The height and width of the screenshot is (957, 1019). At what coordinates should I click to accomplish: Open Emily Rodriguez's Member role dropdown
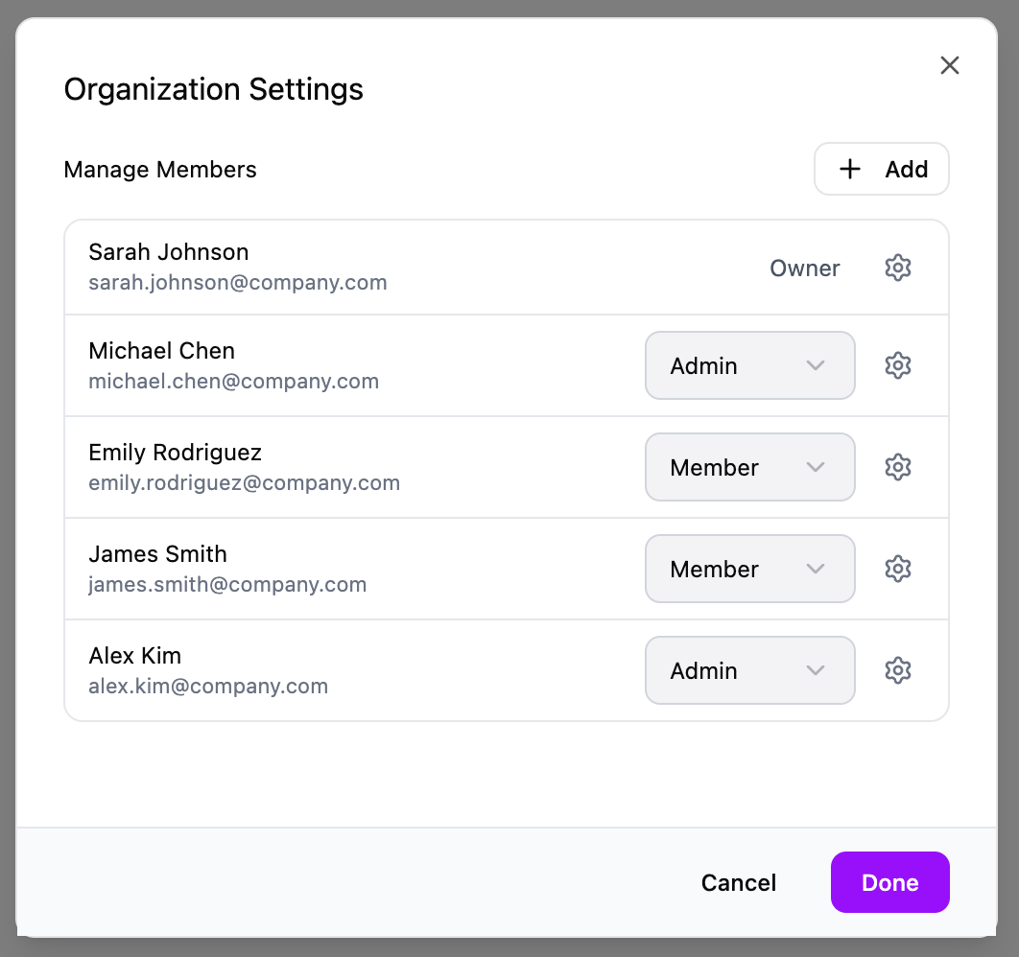(749, 467)
